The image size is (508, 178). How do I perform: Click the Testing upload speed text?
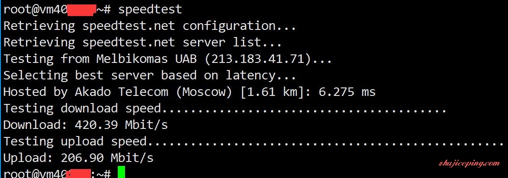coord(75,141)
